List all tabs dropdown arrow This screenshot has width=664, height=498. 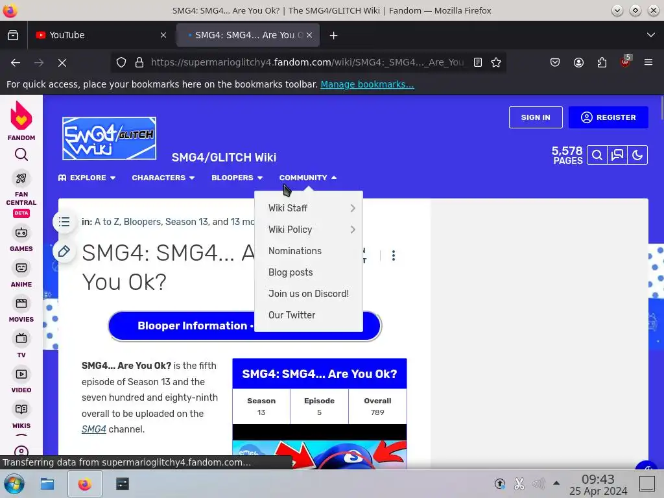point(651,35)
